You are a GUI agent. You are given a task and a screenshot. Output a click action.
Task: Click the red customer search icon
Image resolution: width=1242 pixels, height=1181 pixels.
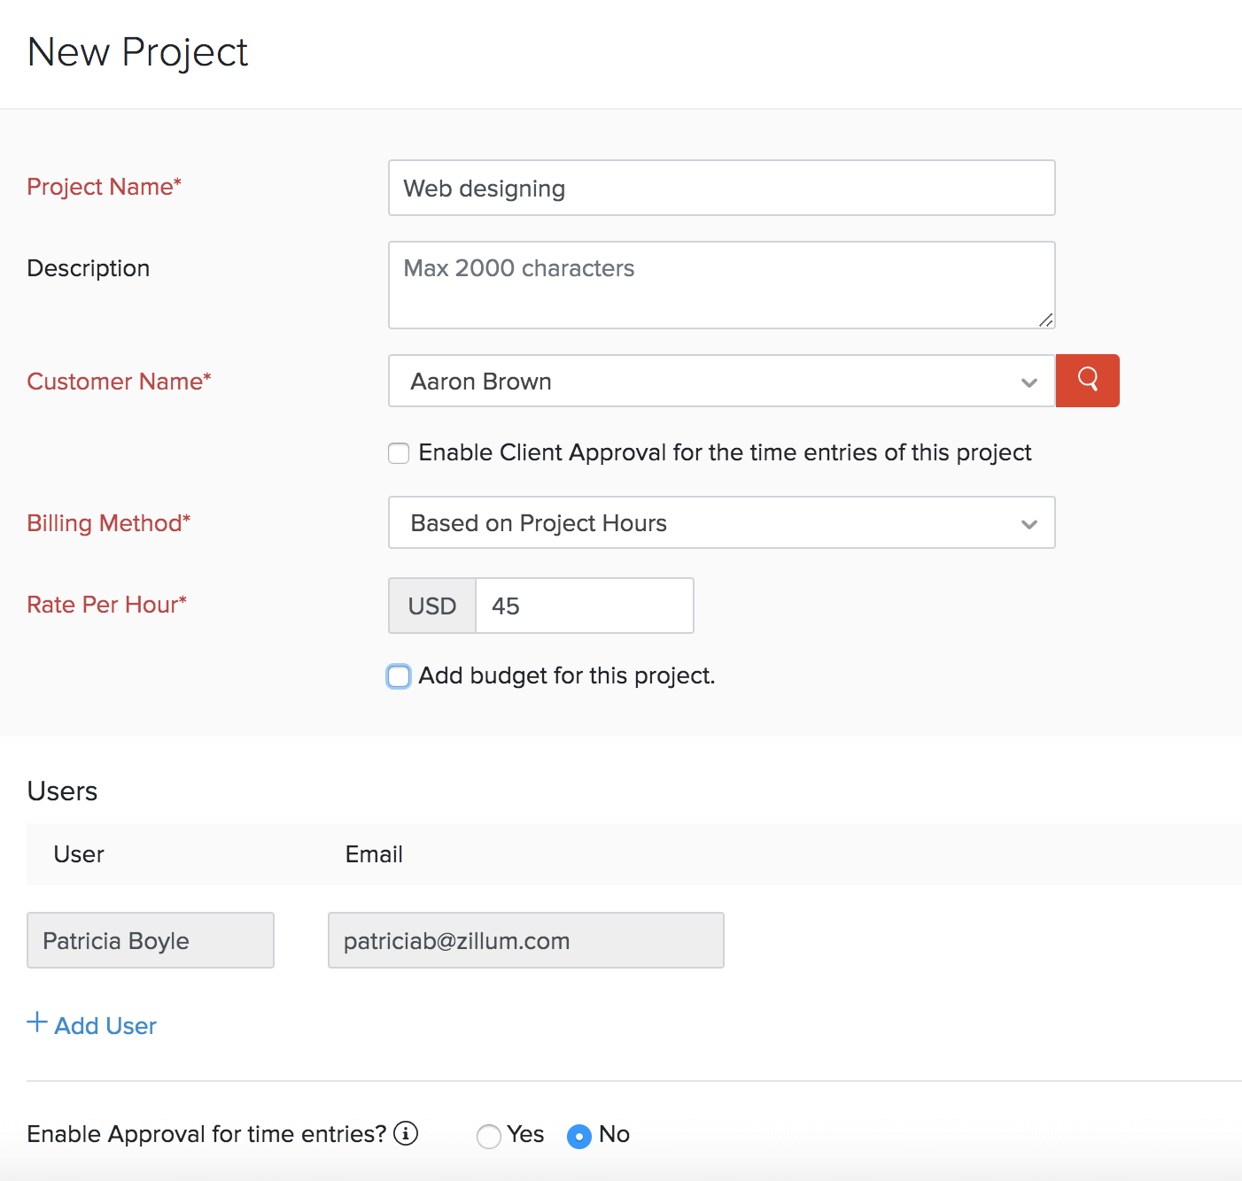(x=1087, y=381)
